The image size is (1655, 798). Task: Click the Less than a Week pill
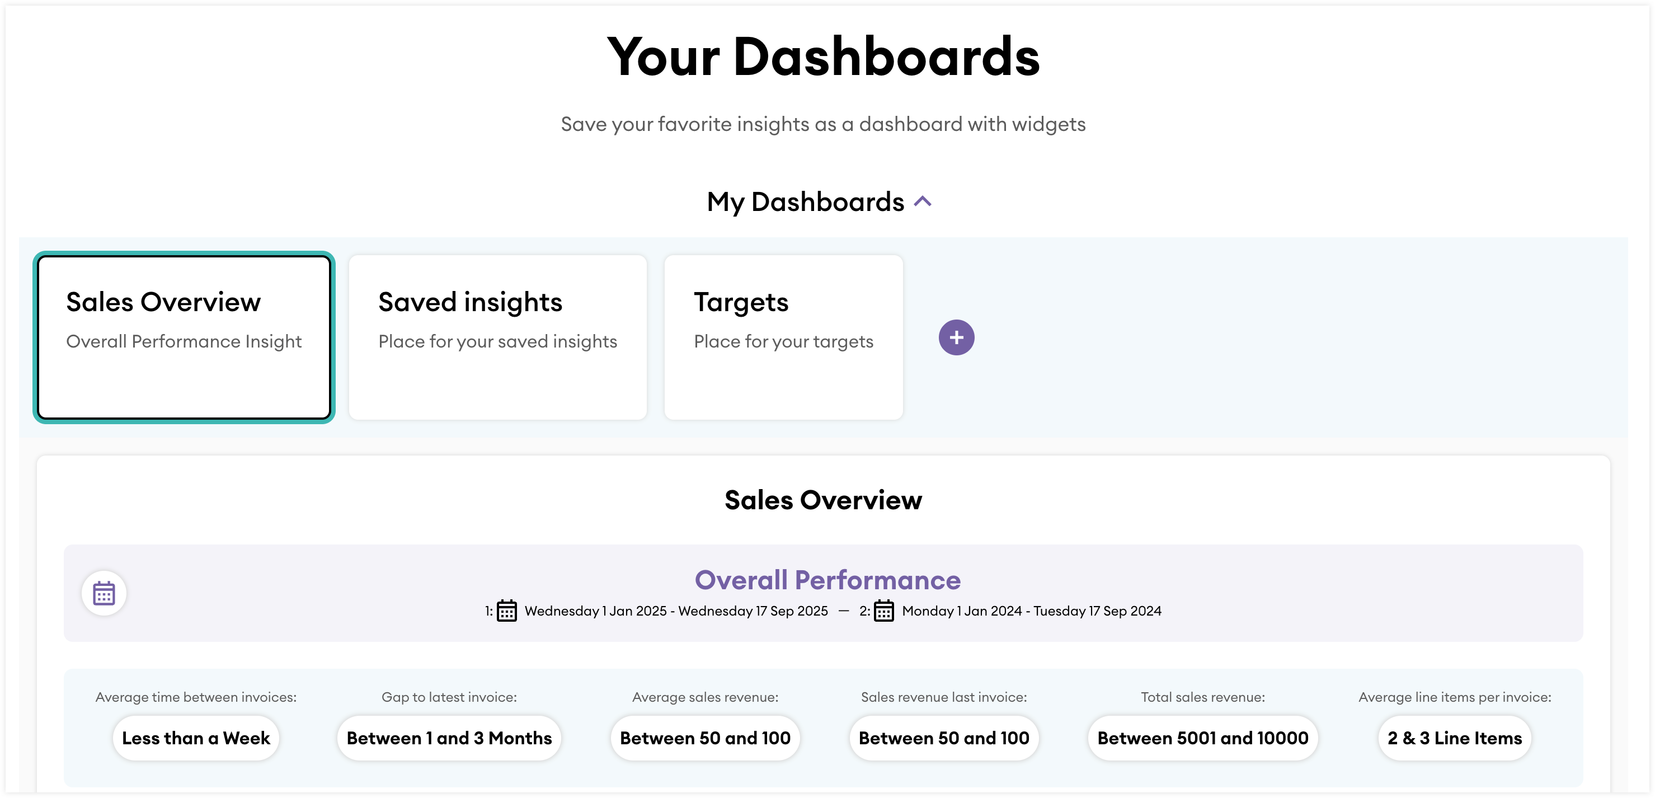click(x=196, y=738)
